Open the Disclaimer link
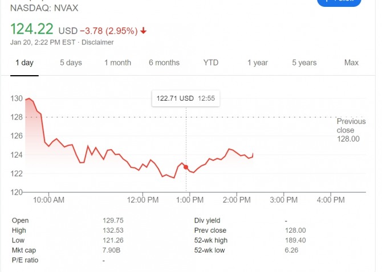 click(97, 42)
